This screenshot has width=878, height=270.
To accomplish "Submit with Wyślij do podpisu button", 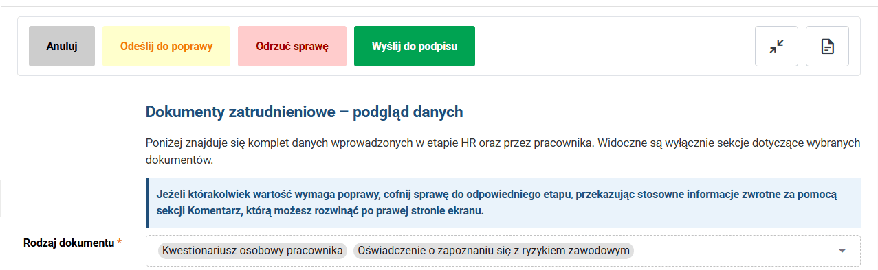I will 415,47.
